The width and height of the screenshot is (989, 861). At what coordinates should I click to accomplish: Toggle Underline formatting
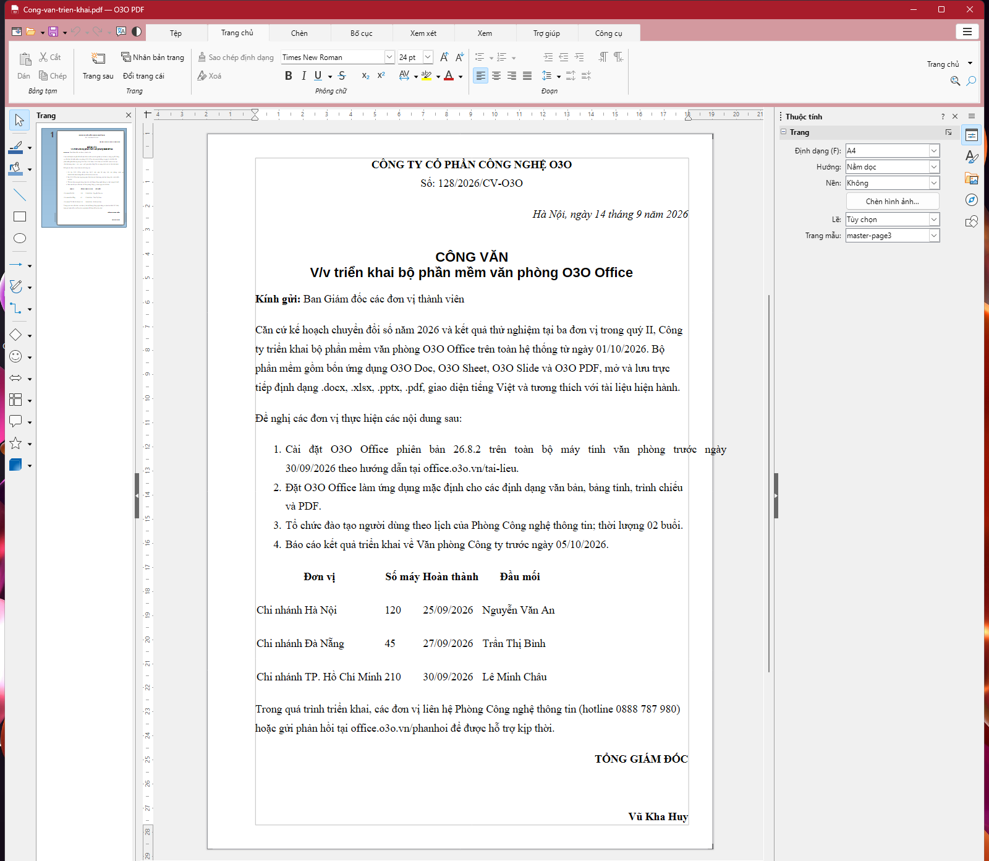tap(318, 75)
